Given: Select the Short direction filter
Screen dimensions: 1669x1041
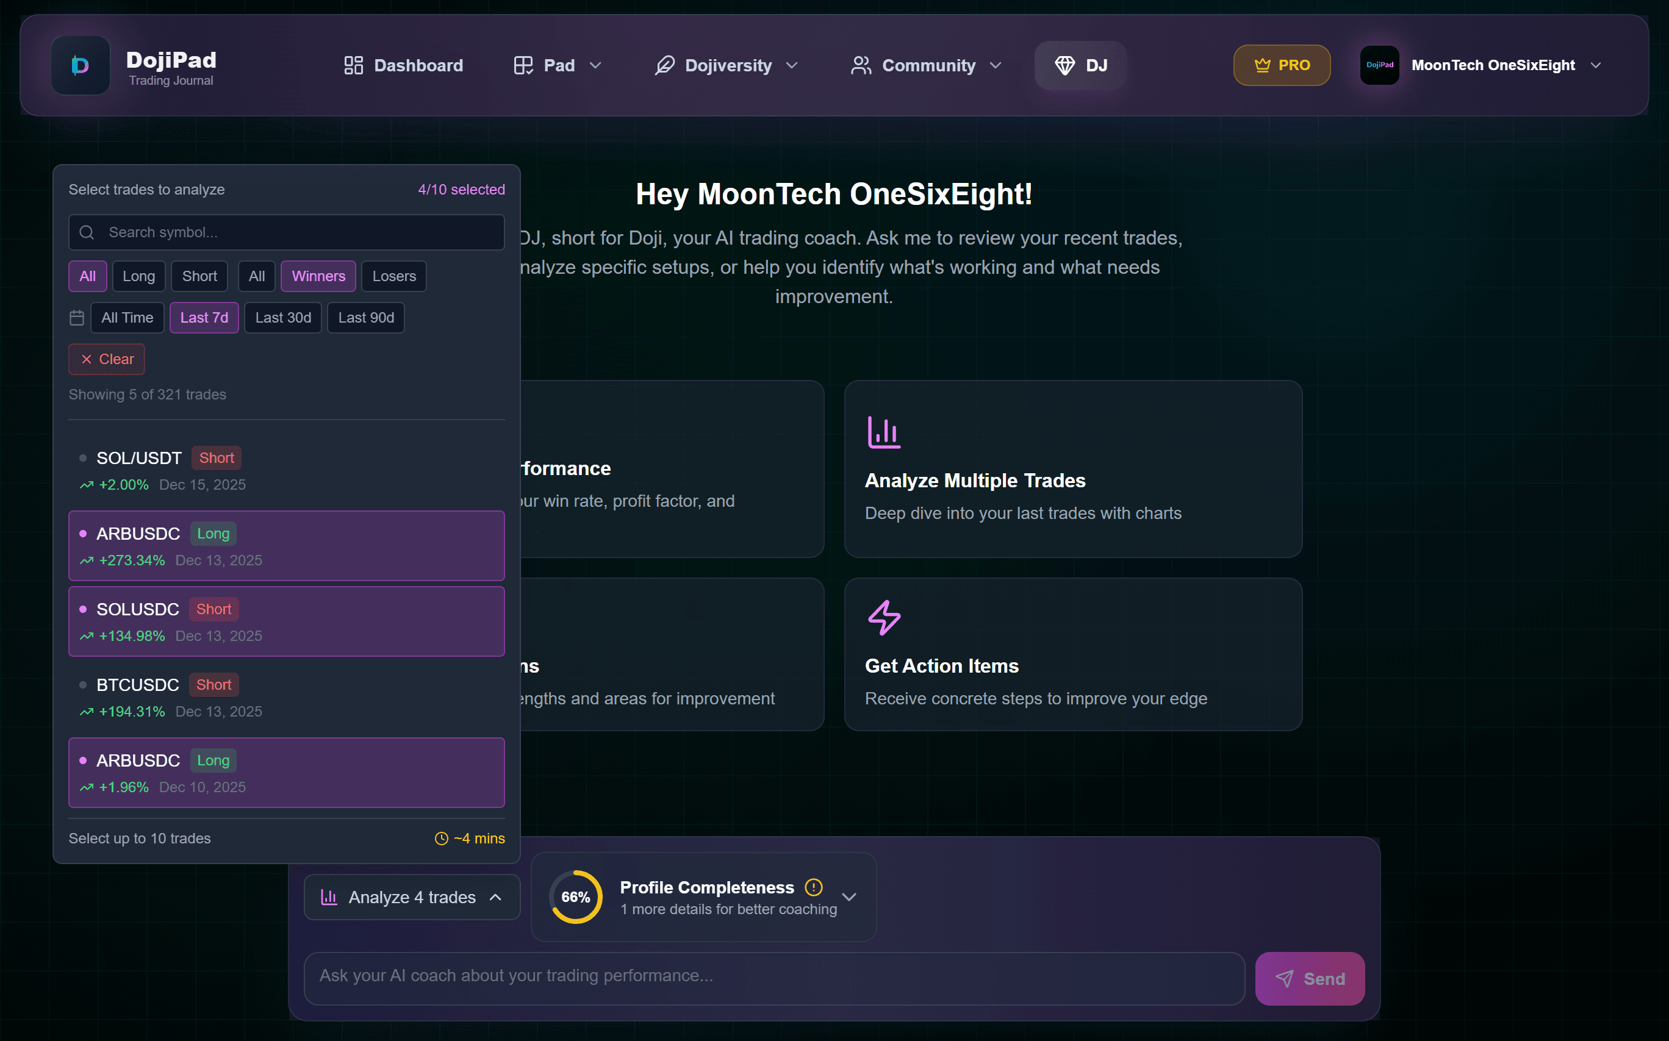Looking at the screenshot, I should (199, 276).
